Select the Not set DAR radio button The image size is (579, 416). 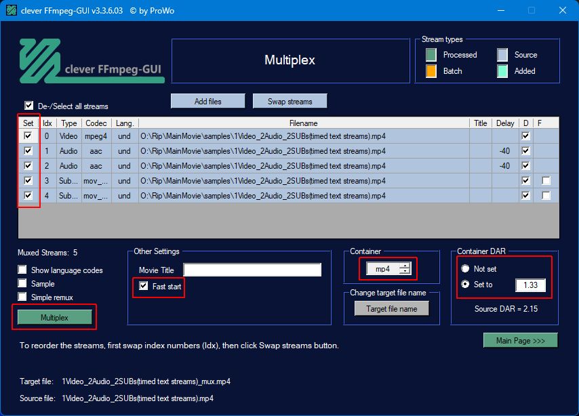[x=465, y=269]
